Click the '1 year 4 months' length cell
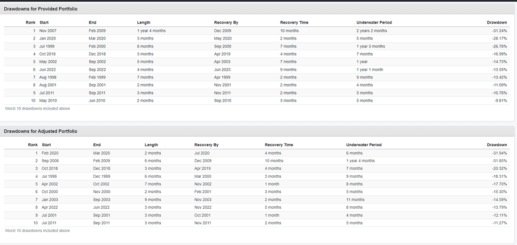This screenshot has width=517, height=245. point(151,31)
